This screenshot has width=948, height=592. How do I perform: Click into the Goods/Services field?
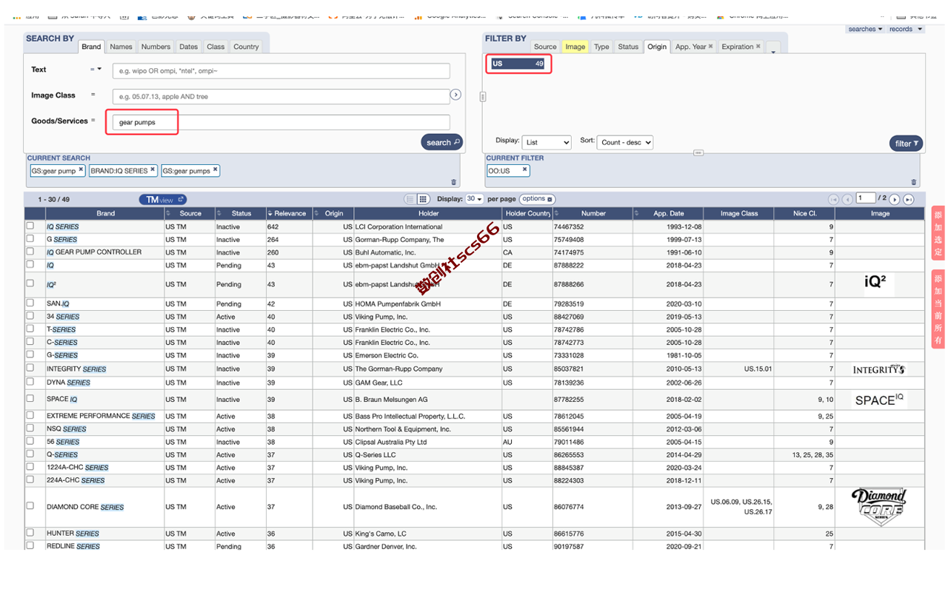click(x=281, y=122)
